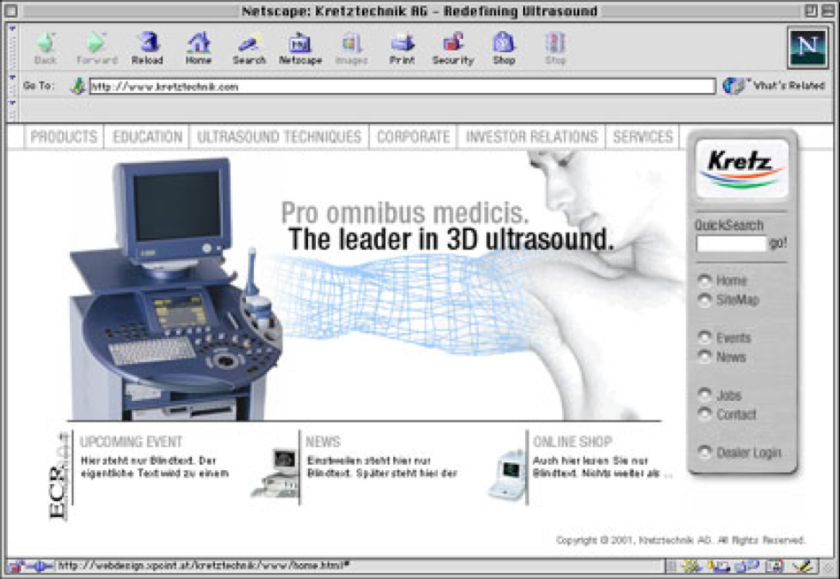Screen dimensions: 840x579
Task: Follow the SiteMap sidebar link
Action: coord(737,300)
